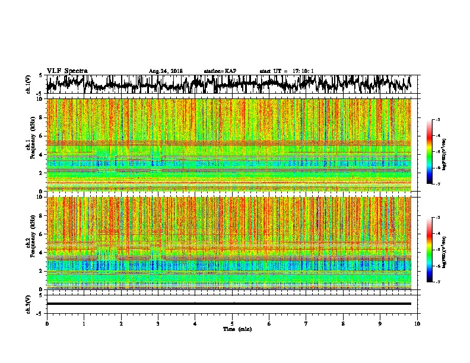Click the ch.3 flat black voltage trace
This screenshot has width=470, height=363.
[229, 304]
